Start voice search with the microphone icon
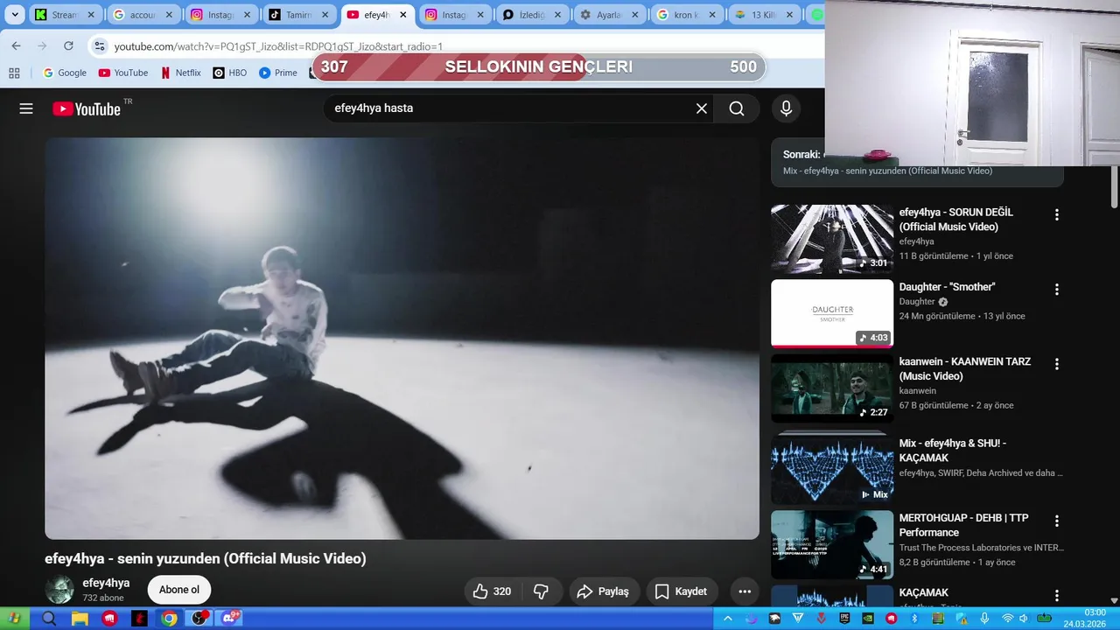 click(x=786, y=108)
